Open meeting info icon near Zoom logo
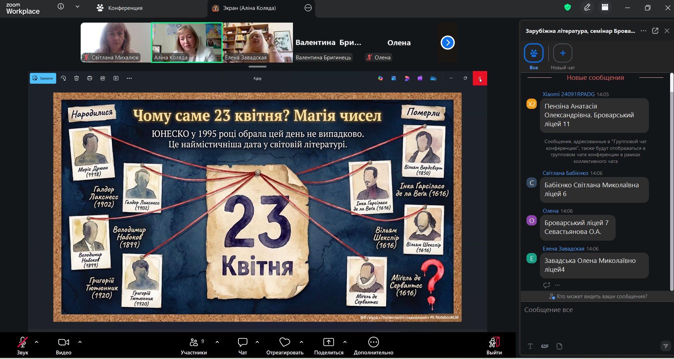 [x=61, y=7]
